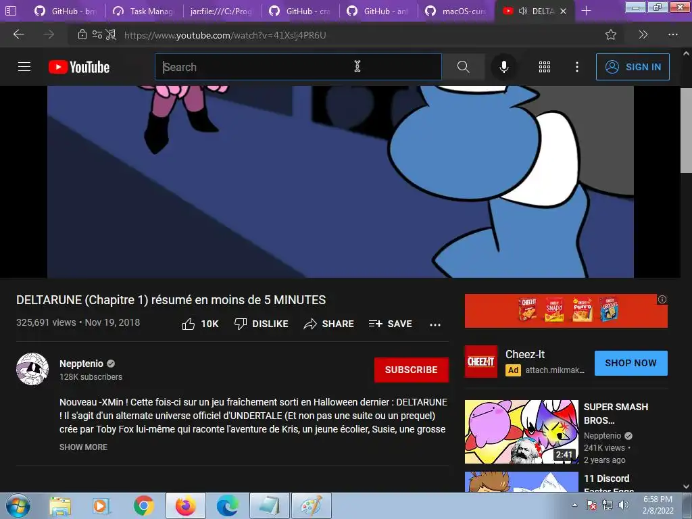Screen dimensions: 692x519
Task: Select the YouTube URL in address bar
Action: coord(225,35)
